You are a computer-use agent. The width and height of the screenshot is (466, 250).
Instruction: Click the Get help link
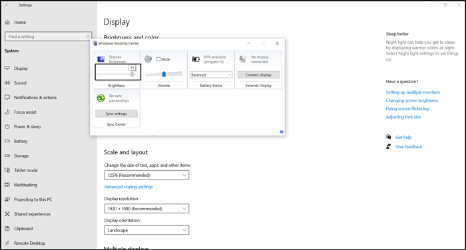point(403,137)
